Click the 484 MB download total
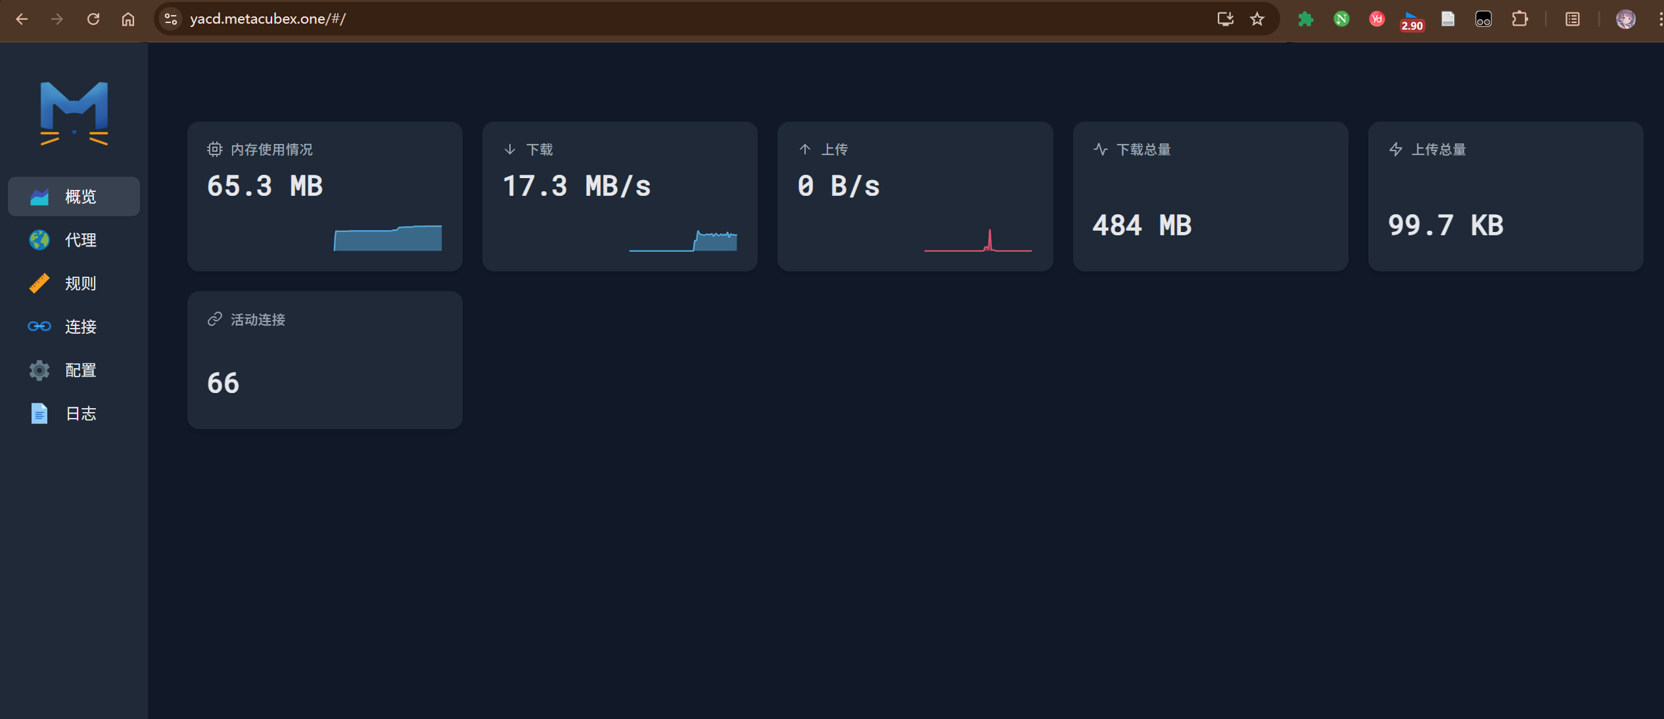Screen dimensions: 1664x719 (1142, 225)
